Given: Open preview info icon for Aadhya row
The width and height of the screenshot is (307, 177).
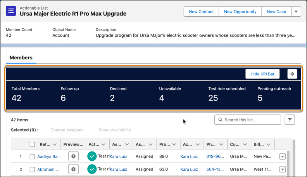Looking at the screenshot, I should pos(73,156).
